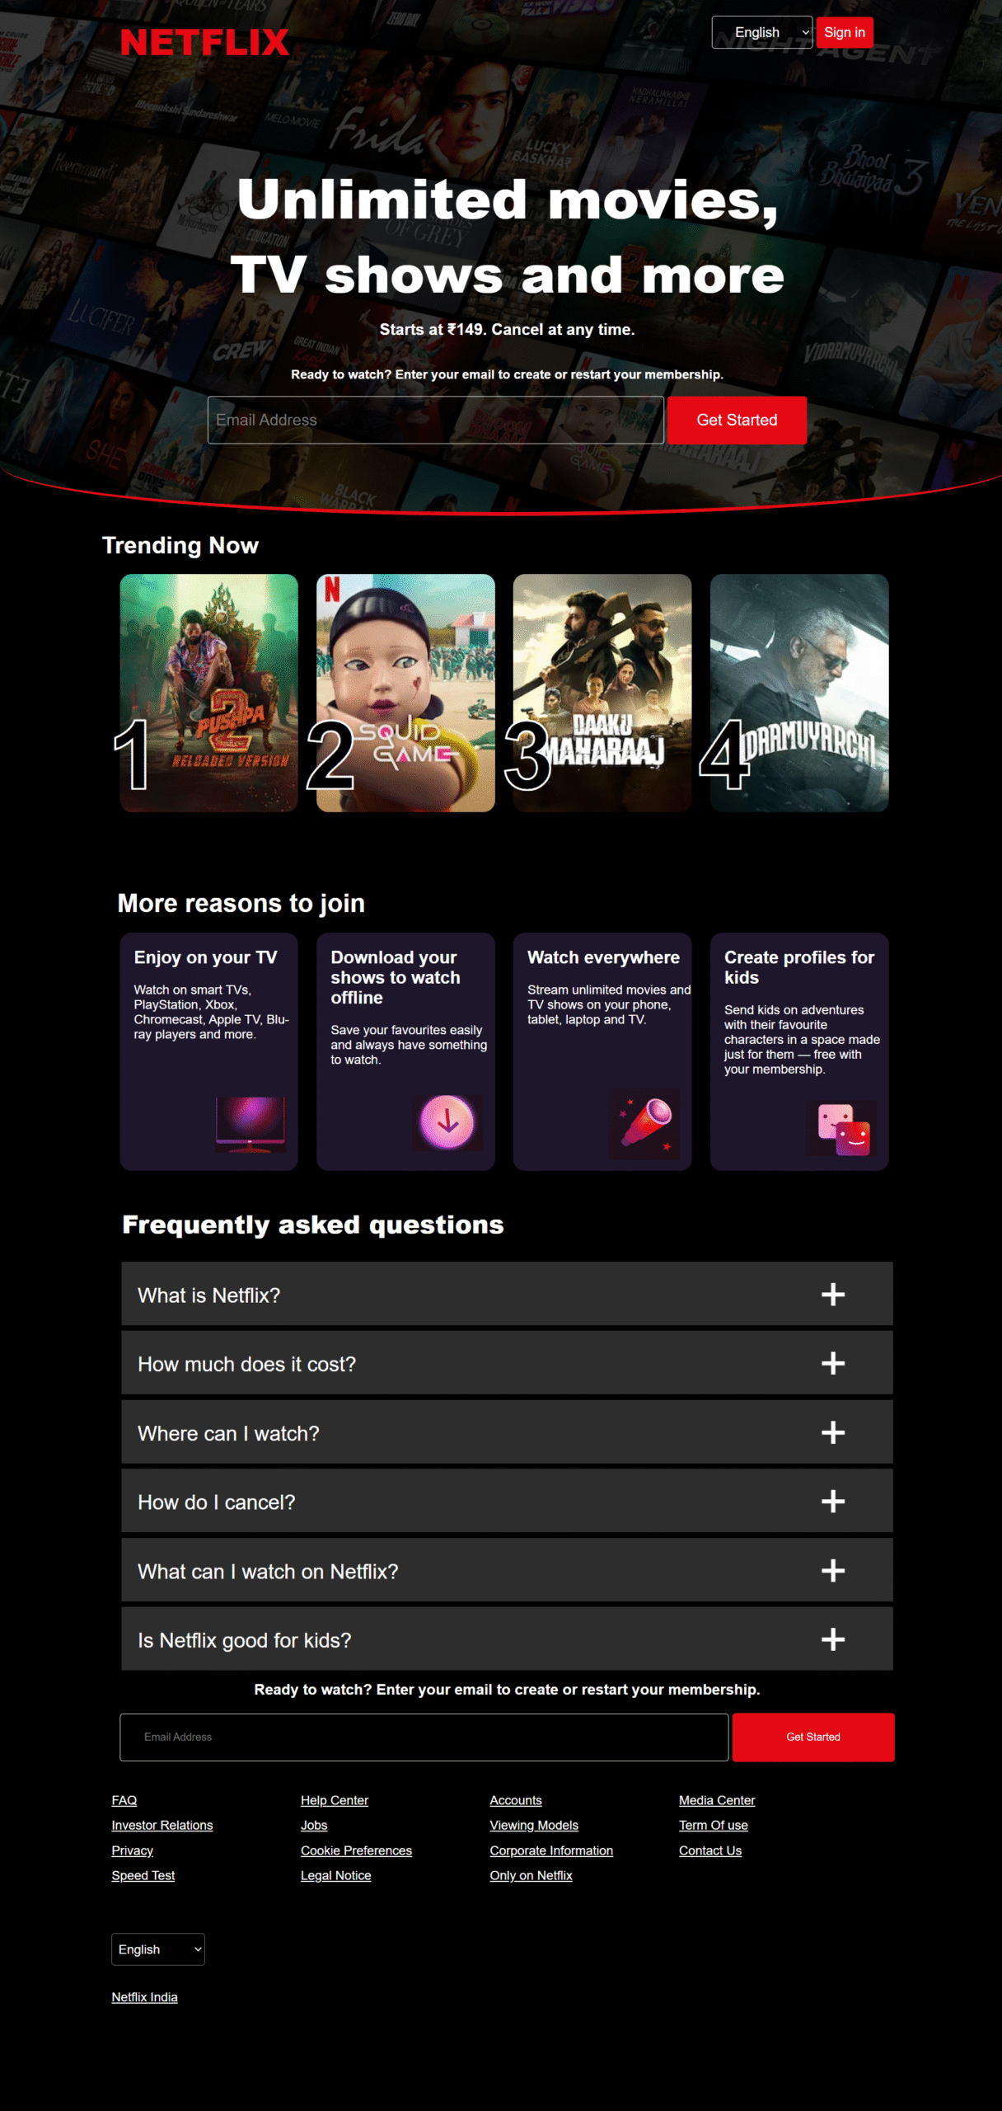Open the English language dropdown in header

tap(761, 32)
